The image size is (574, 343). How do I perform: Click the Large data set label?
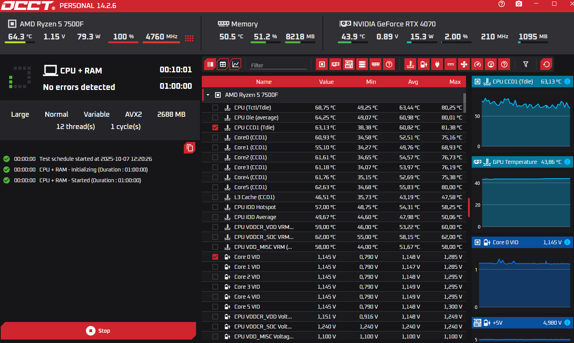(20, 114)
